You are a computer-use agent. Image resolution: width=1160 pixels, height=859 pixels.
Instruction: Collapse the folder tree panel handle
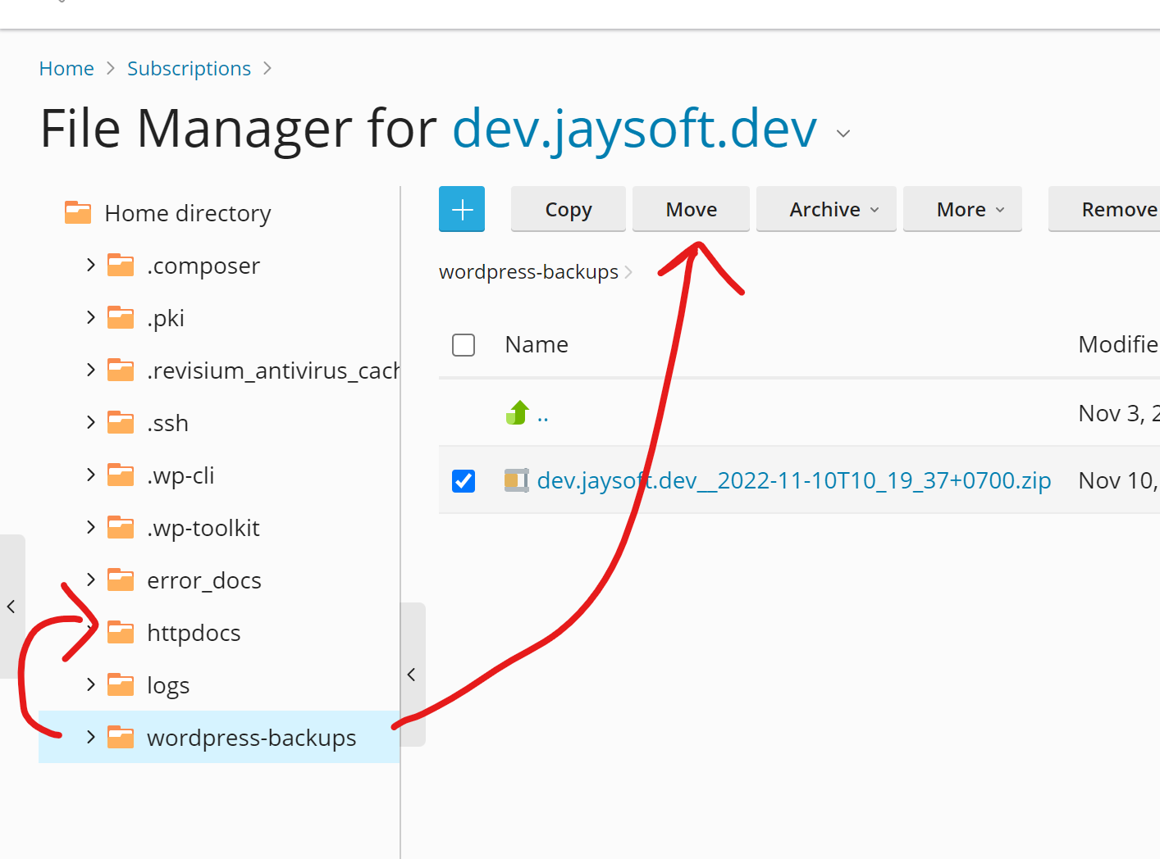[412, 675]
